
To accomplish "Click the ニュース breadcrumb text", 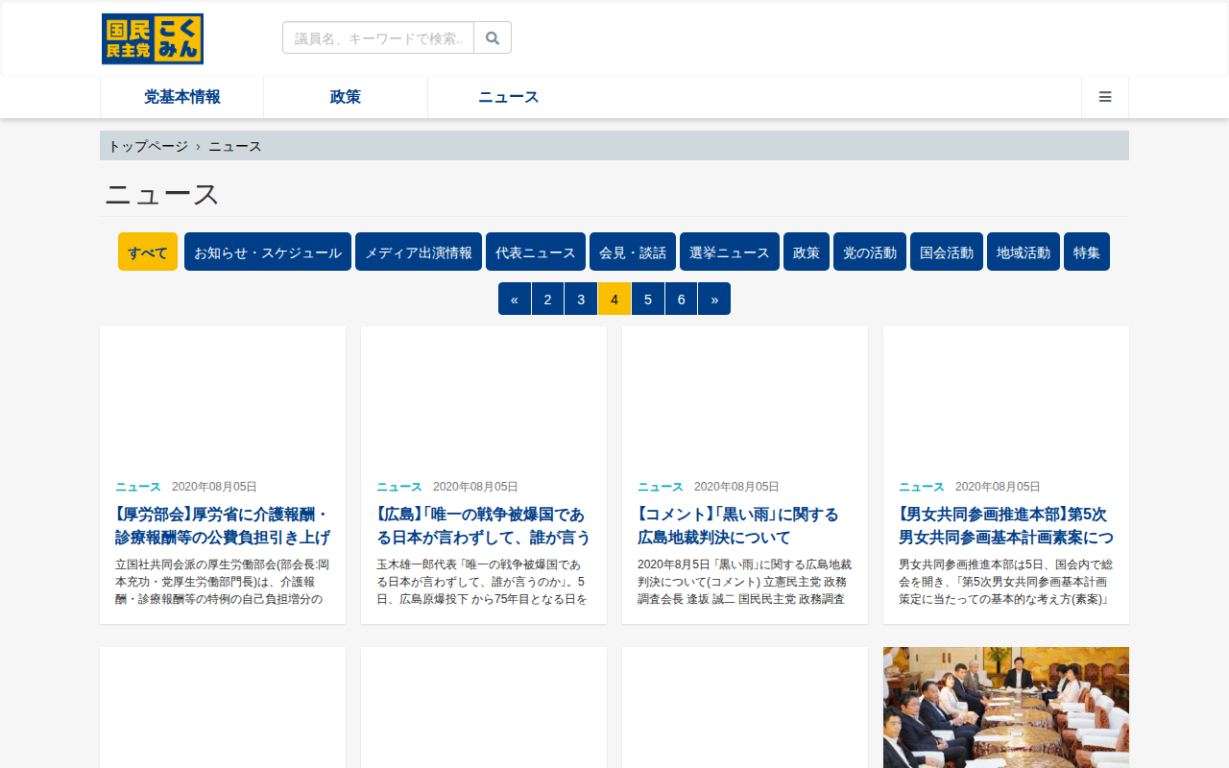I will [235, 146].
